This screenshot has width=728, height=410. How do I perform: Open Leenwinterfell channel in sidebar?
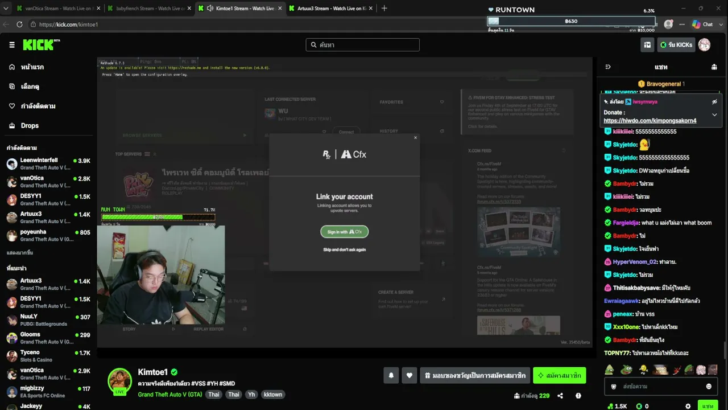48,164
